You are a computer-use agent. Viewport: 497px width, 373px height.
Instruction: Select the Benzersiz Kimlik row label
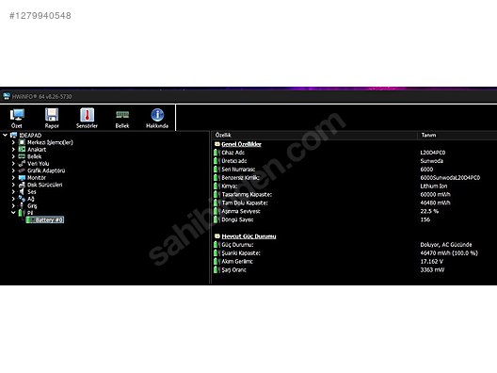pos(241,178)
